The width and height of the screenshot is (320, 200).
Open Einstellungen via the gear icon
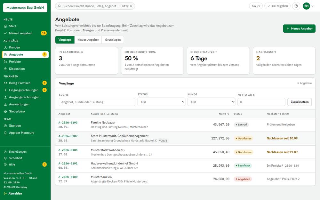[5, 152]
